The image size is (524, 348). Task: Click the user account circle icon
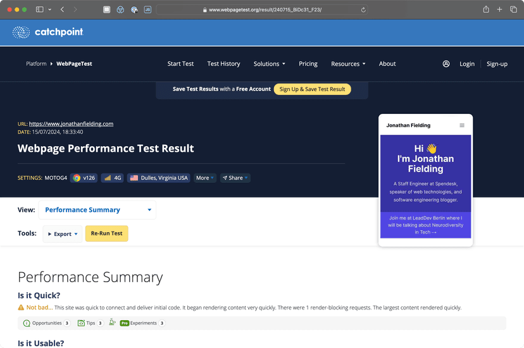coord(446,64)
